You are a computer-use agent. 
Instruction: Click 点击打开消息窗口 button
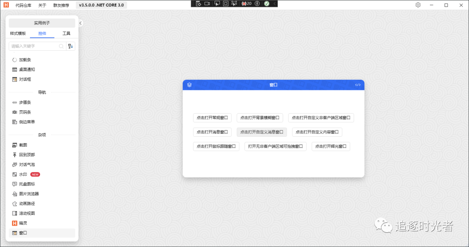pos(212,132)
